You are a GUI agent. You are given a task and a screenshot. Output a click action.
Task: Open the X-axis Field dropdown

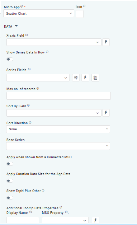(x=54, y=42)
